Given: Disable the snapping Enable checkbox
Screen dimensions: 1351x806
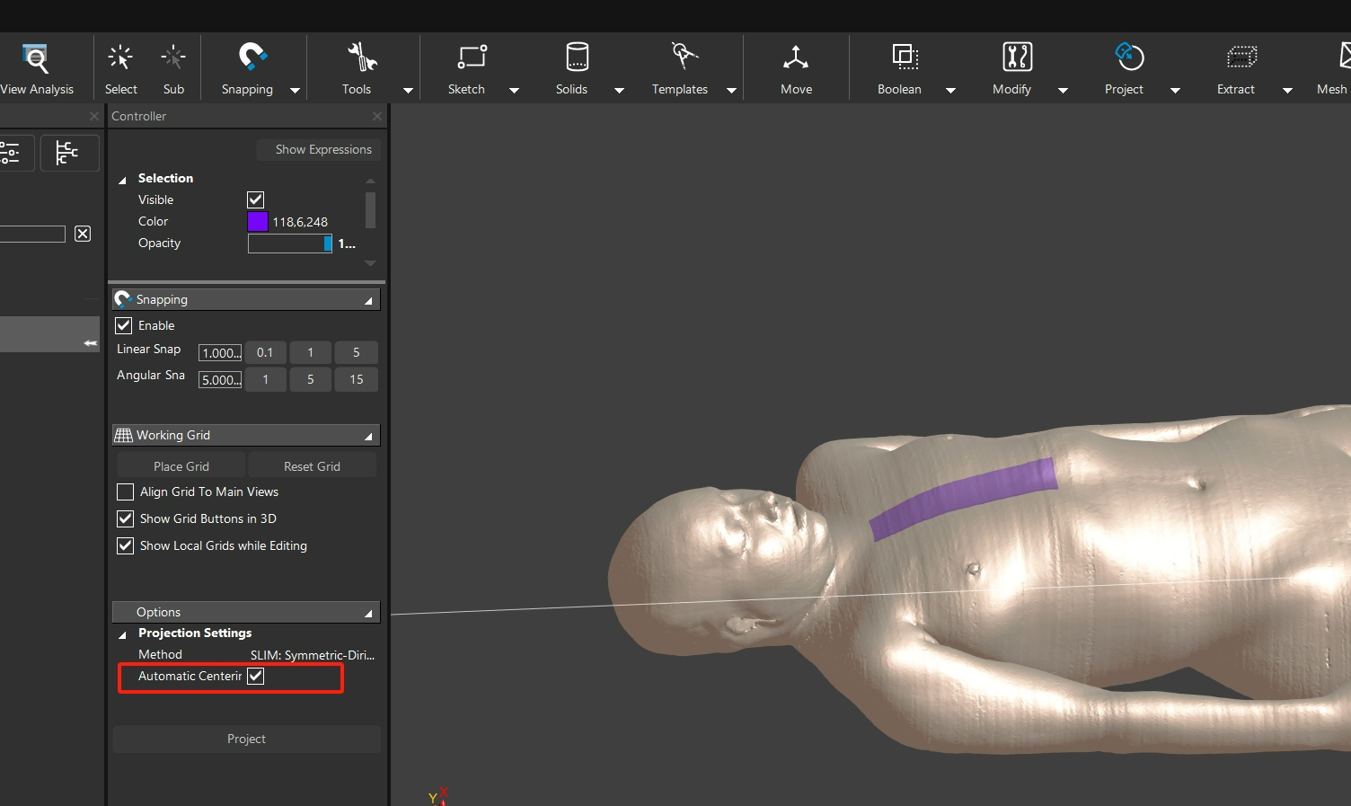Looking at the screenshot, I should pyautogui.click(x=124, y=325).
